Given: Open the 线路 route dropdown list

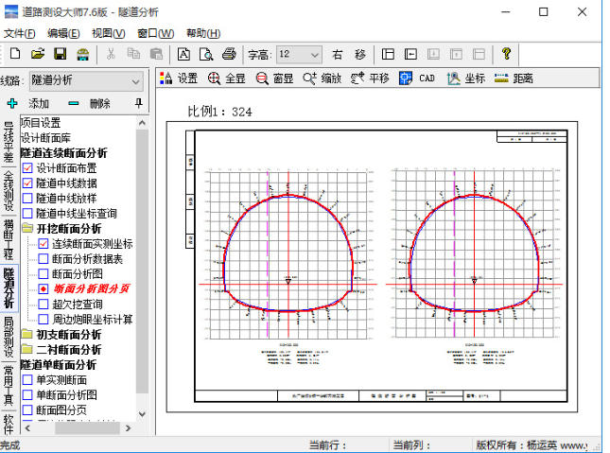Looking at the screenshot, I should (x=136, y=81).
